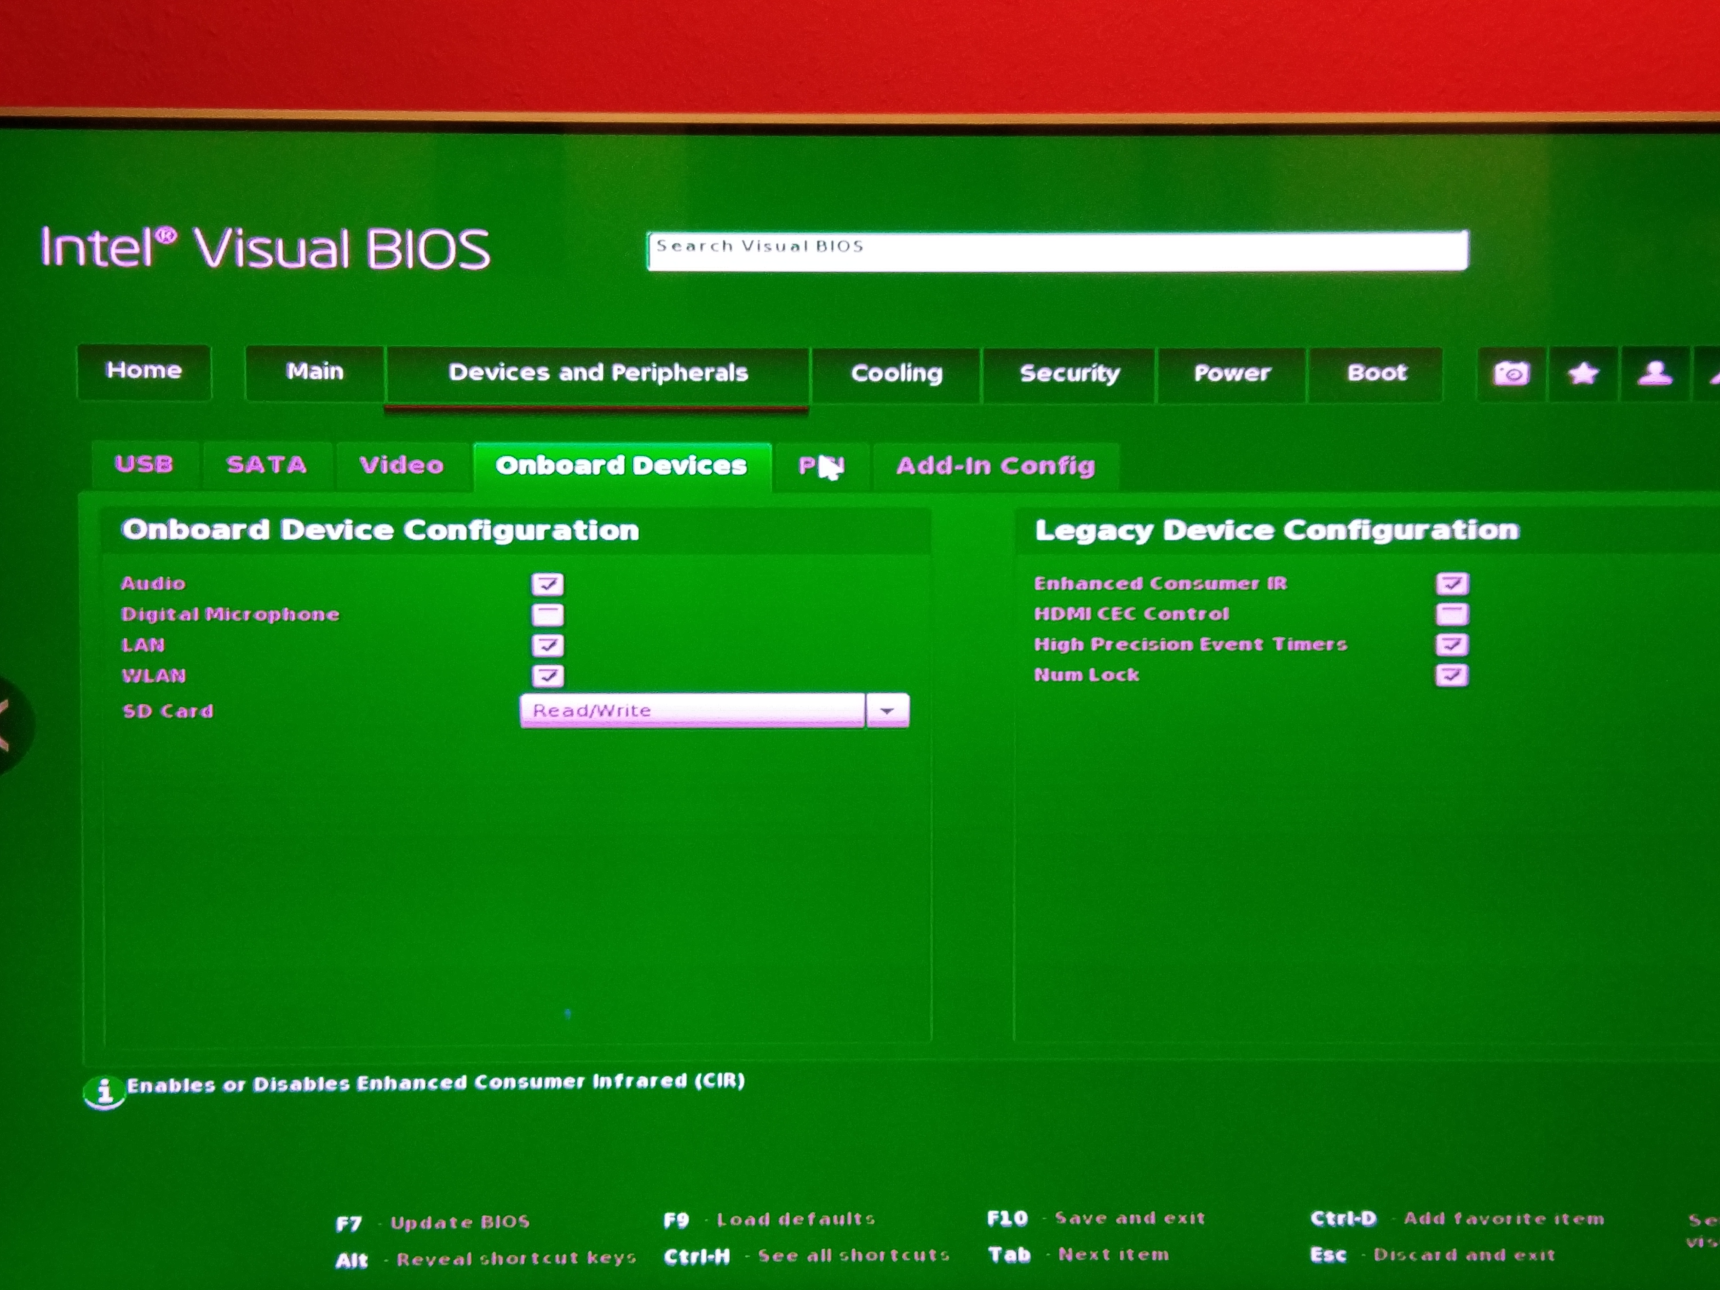The height and width of the screenshot is (1290, 1720).
Task: Toggle the Audio checkbox
Action: 547,584
